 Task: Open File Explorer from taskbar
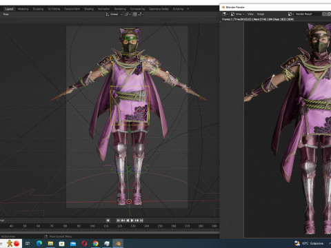[50, 243]
